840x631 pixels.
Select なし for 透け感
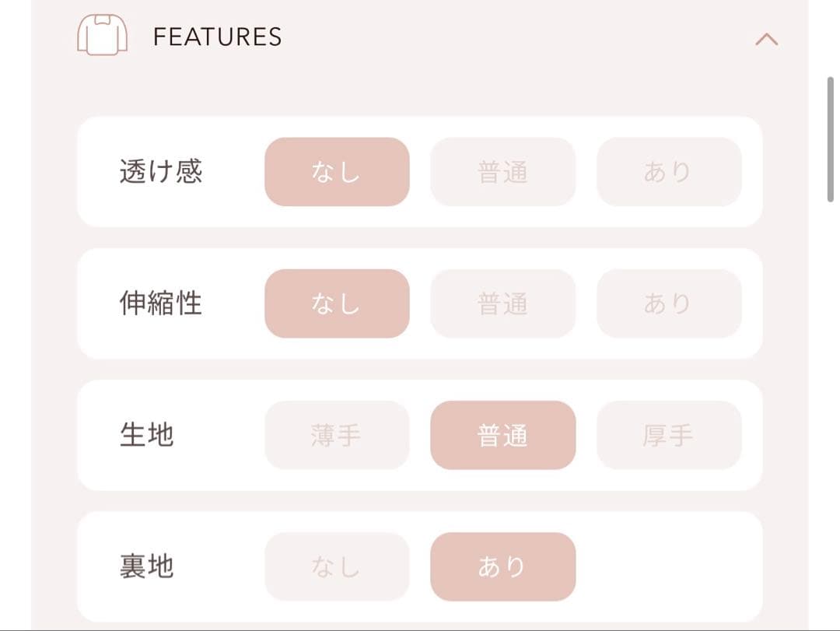pyautogui.click(x=337, y=172)
